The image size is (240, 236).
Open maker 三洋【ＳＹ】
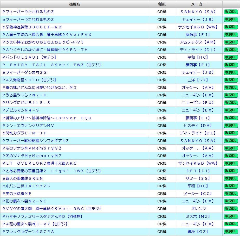tap(198, 80)
